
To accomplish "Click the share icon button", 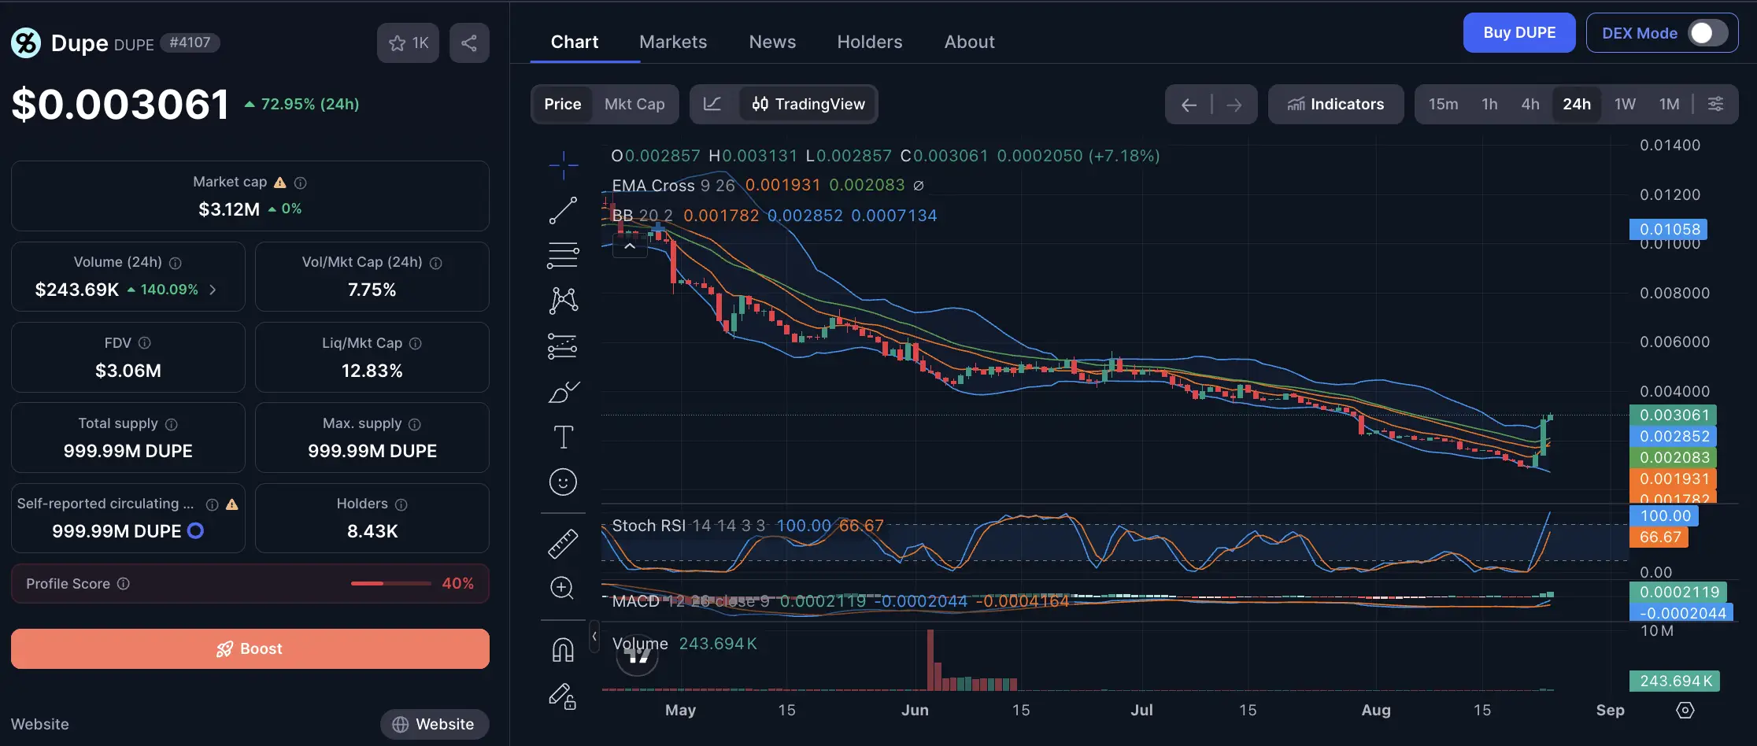I will [469, 42].
